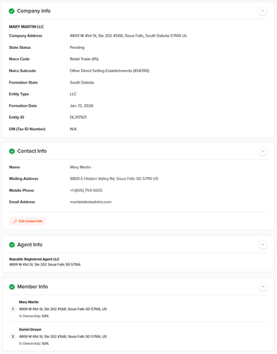Click the State Status label
Viewport: 277px width, 354px height.
click(20, 47)
